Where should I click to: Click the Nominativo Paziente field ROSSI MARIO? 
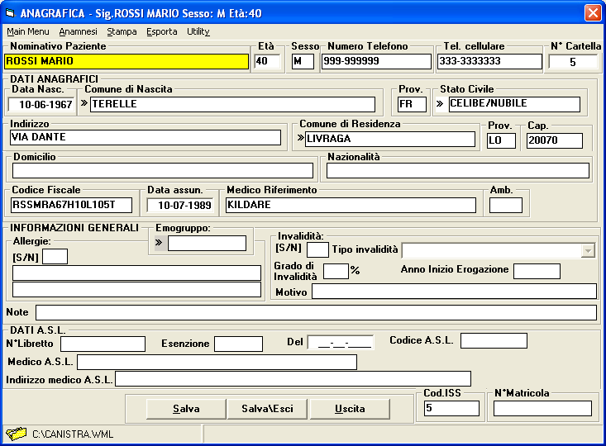pos(126,61)
